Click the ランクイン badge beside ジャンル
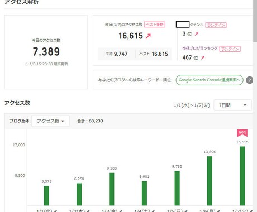 (216, 25)
